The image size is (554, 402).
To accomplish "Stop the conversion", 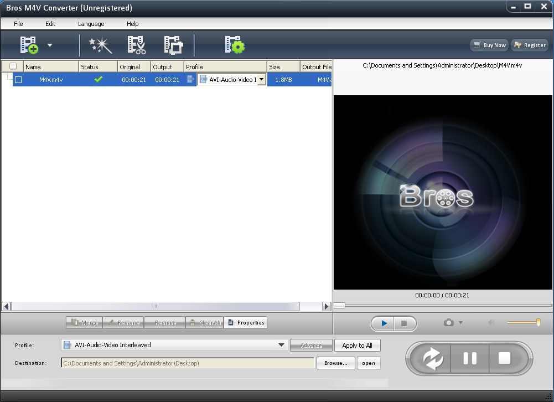I will 505,358.
